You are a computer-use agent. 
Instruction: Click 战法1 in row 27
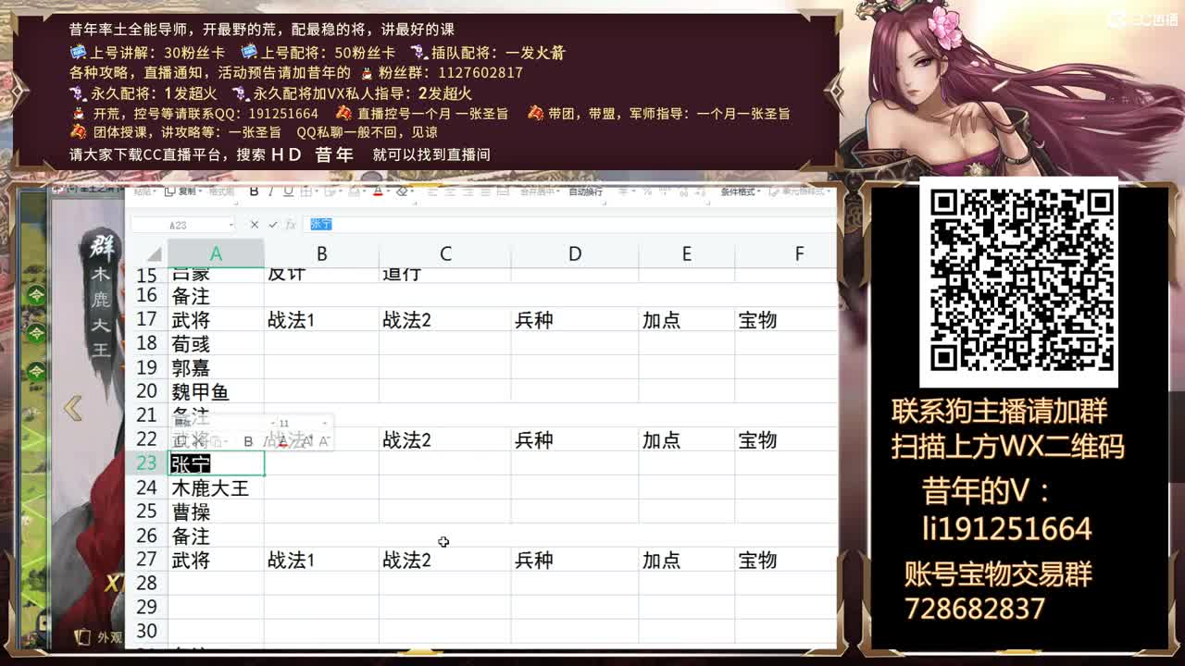tap(321, 560)
